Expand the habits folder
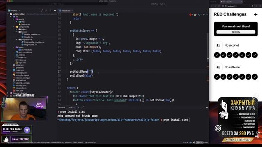This screenshot has height=147, width=262. (x=16, y=29)
